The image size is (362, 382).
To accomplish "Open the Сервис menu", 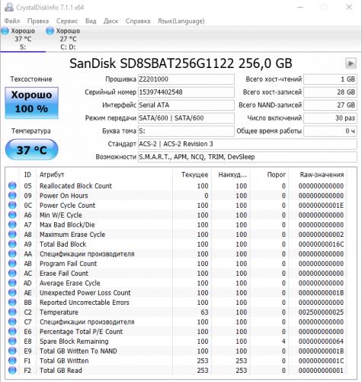I will pyautogui.click(x=67, y=21).
